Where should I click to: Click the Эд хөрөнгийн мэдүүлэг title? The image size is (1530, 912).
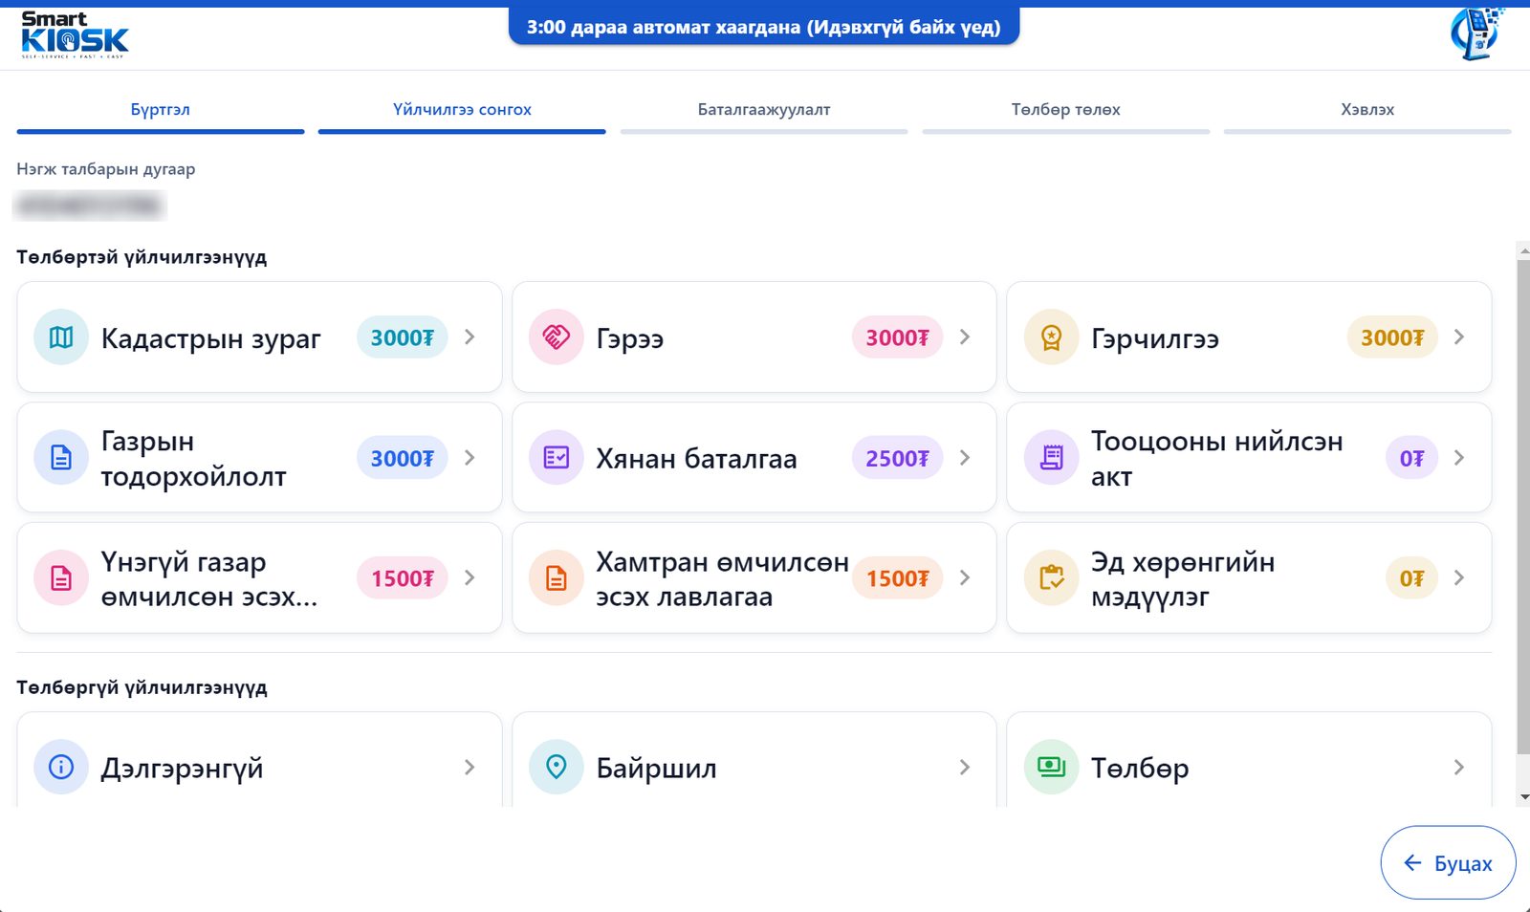point(1183,579)
